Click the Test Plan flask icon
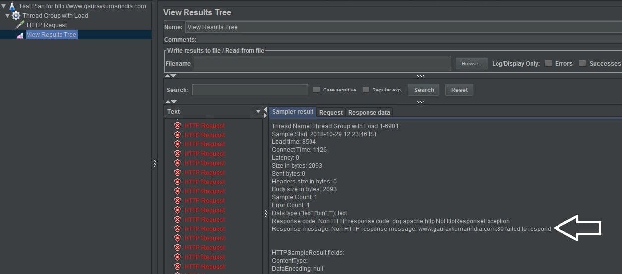Screen dimensions: 622x274 (x=12, y=6)
